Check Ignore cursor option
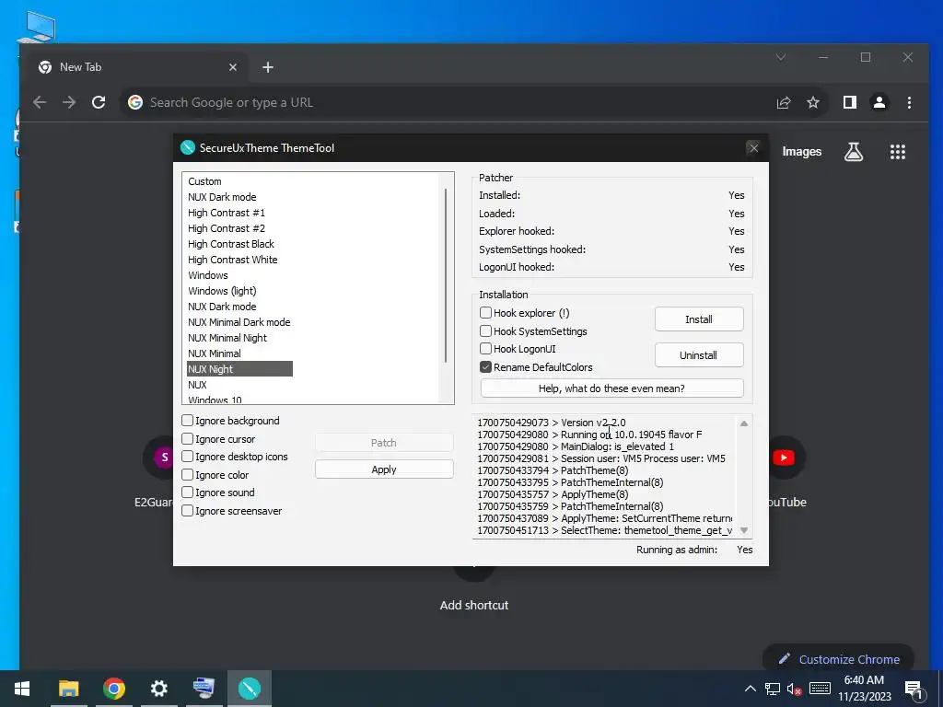943x707 pixels. point(188,439)
